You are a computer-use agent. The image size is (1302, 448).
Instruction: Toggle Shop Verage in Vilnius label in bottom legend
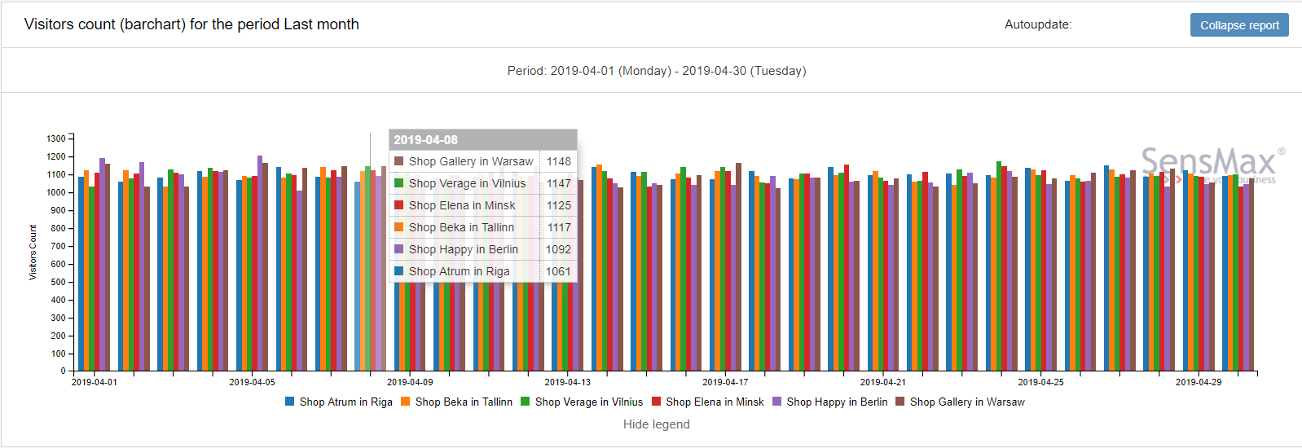(x=588, y=402)
